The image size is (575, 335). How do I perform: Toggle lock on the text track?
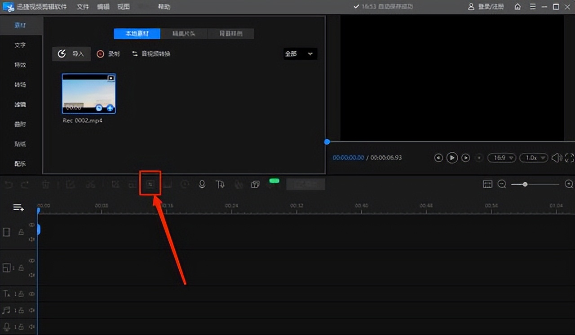click(21, 294)
